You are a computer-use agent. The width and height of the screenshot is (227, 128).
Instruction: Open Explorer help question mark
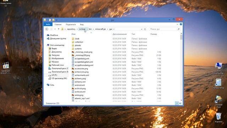tap(181, 24)
